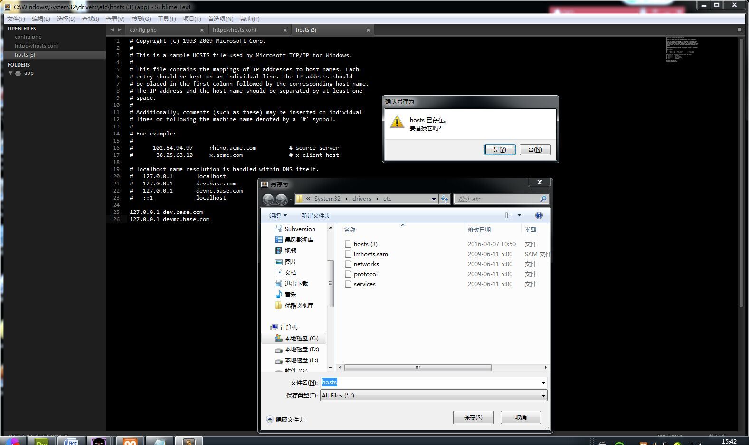Expand the 保存类型 All Files dropdown

pos(543,396)
